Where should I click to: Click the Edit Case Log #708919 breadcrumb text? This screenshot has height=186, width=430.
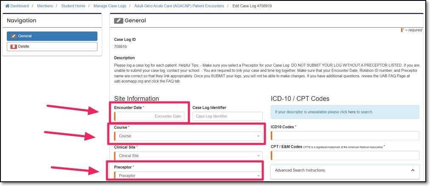(252, 6)
